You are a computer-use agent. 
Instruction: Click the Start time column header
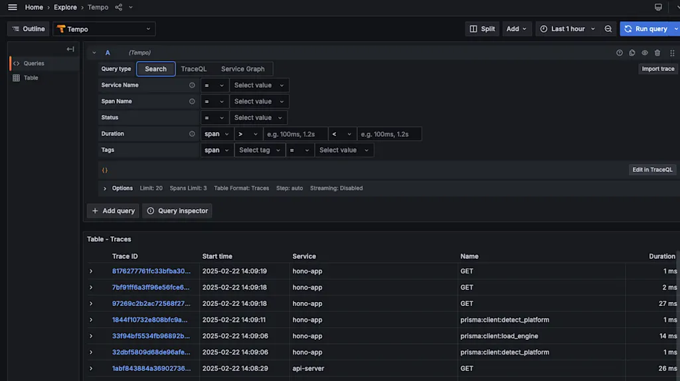217,256
